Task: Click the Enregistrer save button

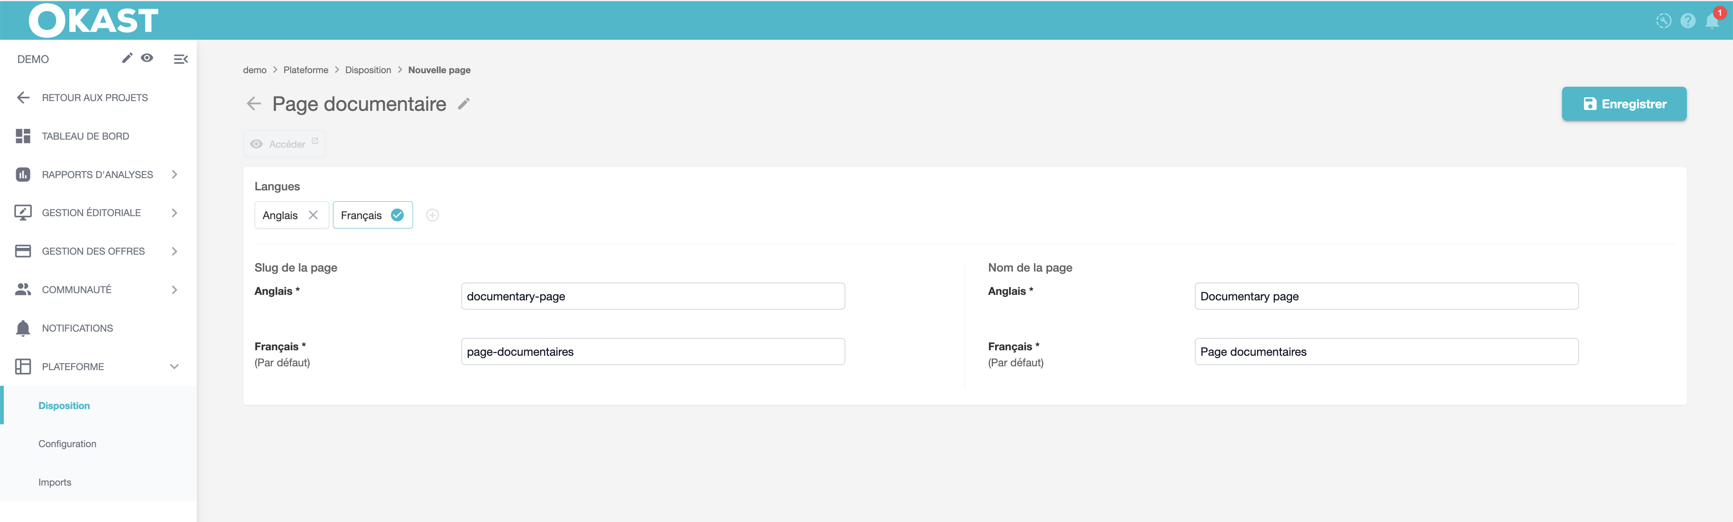Action: [x=1623, y=104]
